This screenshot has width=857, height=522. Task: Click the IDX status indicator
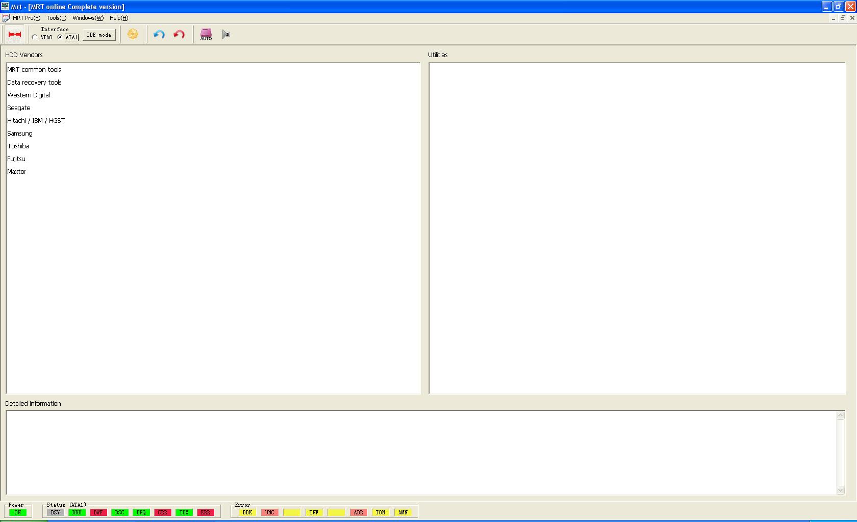(x=184, y=512)
